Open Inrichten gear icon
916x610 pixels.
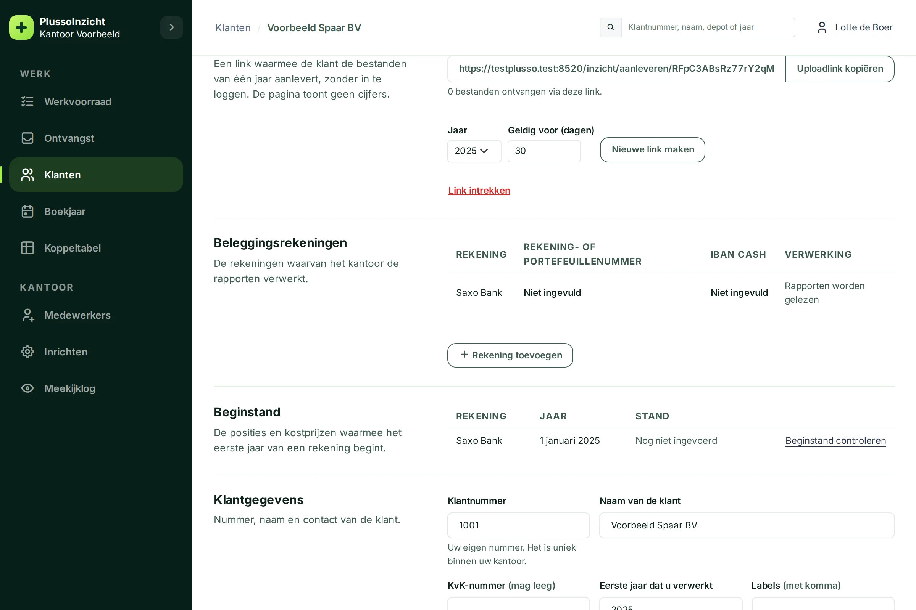(x=27, y=352)
